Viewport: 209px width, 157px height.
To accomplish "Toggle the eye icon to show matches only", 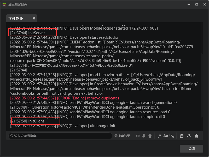I will click(x=138, y=136).
